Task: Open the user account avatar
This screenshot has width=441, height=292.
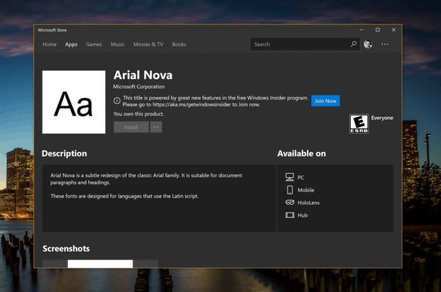Action: [x=368, y=44]
